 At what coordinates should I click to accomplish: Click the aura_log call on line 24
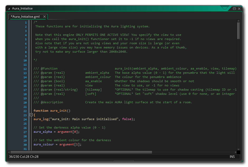[84, 119]
